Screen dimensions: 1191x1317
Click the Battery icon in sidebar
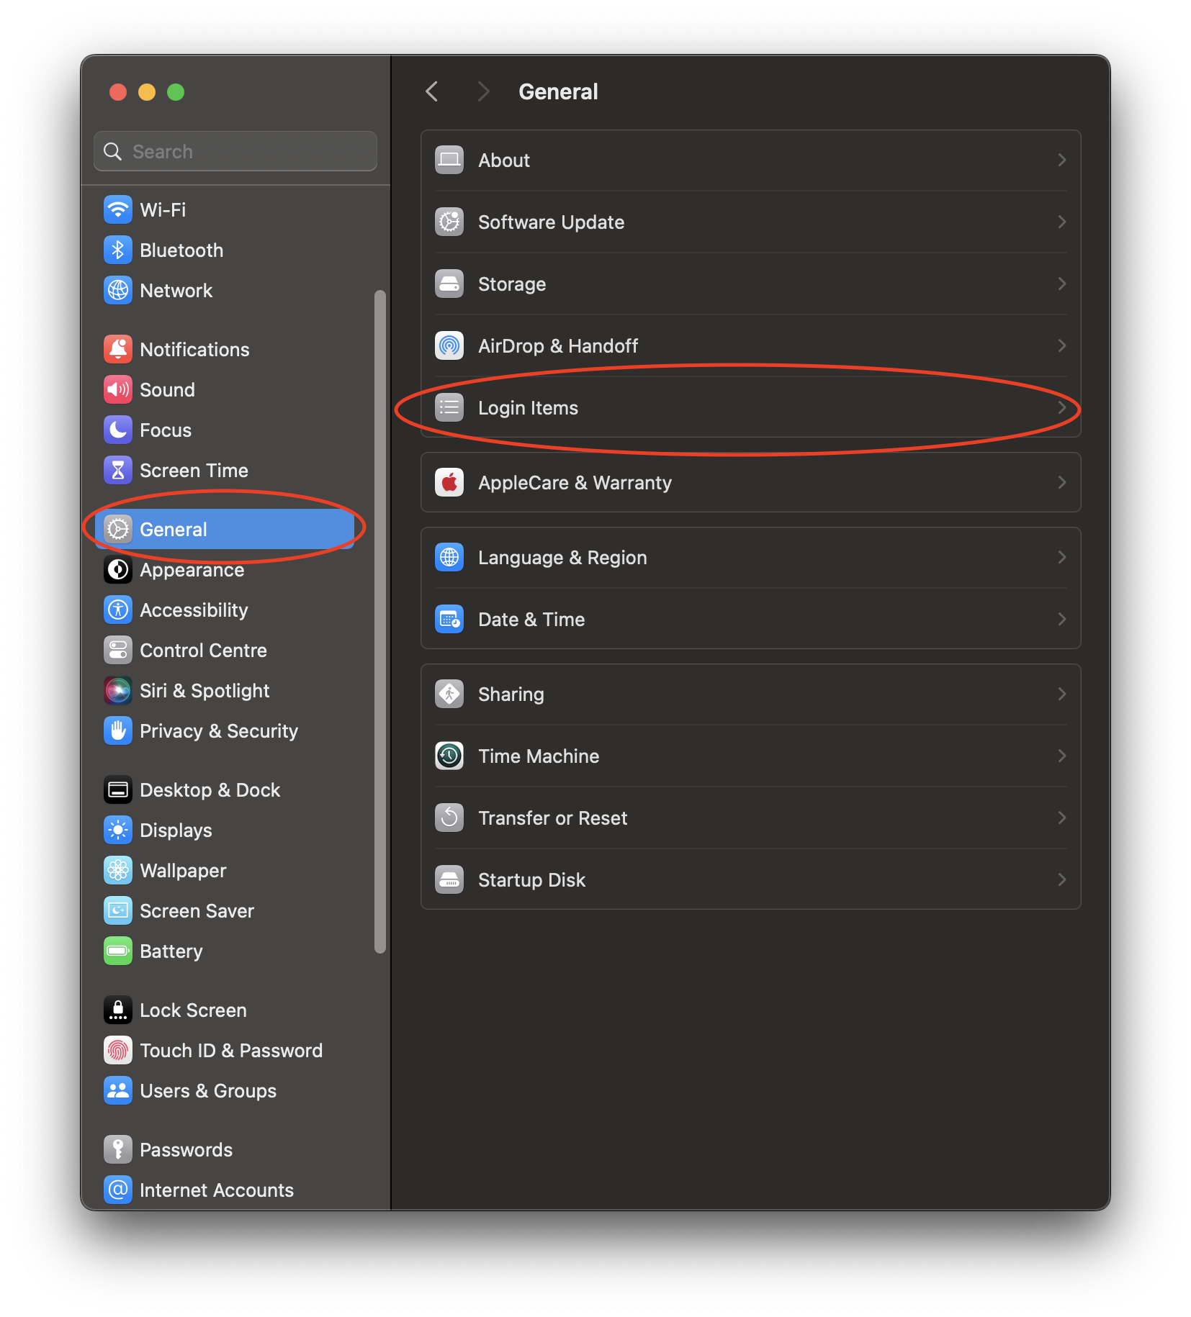118,951
